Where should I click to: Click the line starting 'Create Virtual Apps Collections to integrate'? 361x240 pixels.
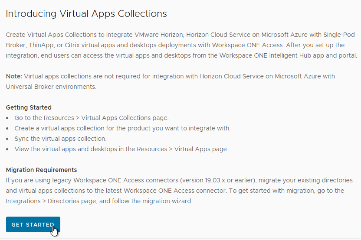[x=180, y=35]
